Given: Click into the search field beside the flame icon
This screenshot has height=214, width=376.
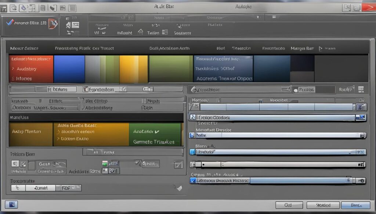Looking at the screenshot, I should point(239,90).
